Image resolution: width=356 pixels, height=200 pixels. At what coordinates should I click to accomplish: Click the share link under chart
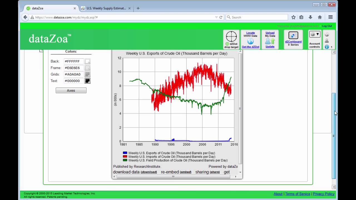point(215,172)
